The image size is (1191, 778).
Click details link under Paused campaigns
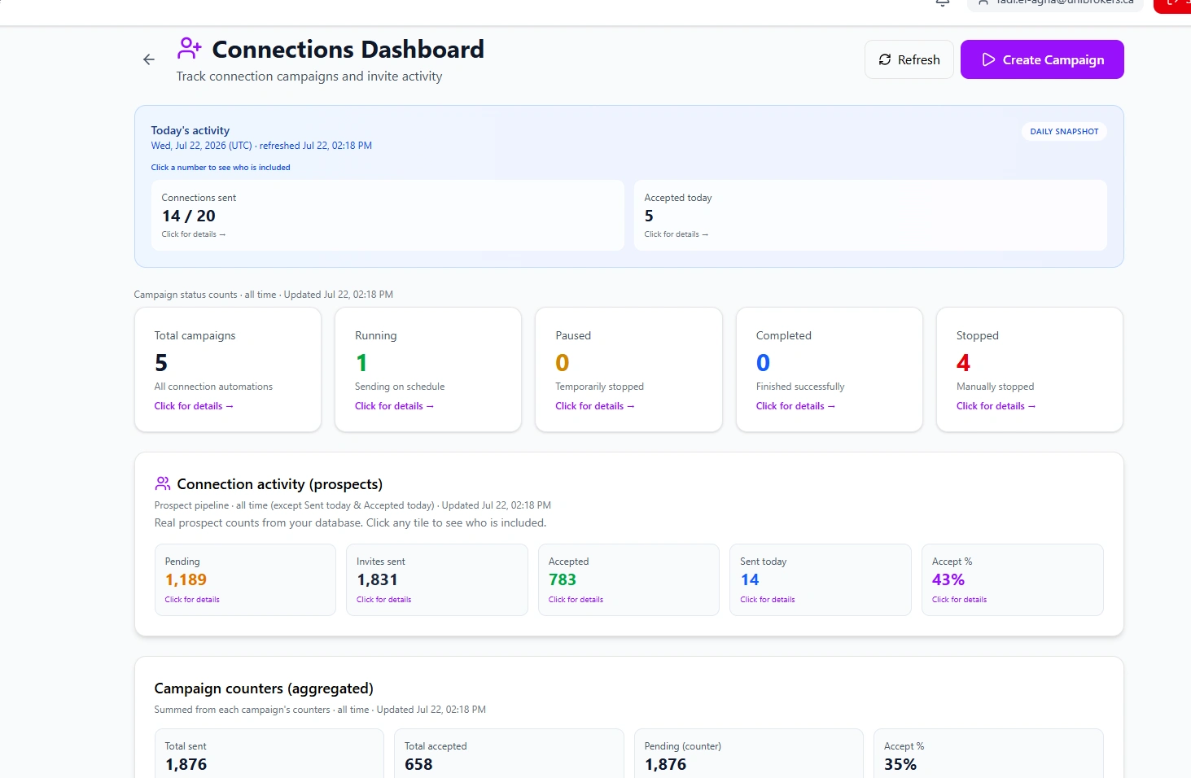pyautogui.click(x=595, y=406)
